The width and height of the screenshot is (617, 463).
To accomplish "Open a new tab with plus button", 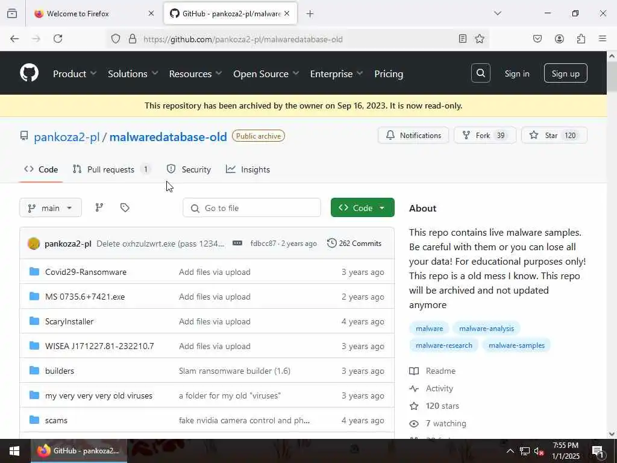I will pos(310,14).
